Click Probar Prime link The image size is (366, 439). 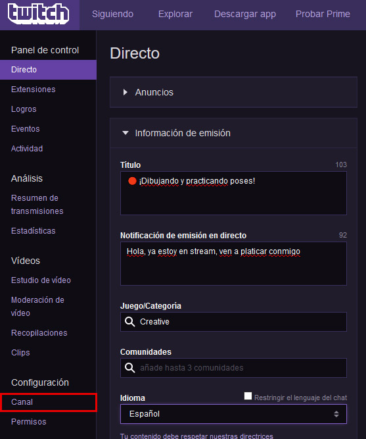(x=323, y=14)
